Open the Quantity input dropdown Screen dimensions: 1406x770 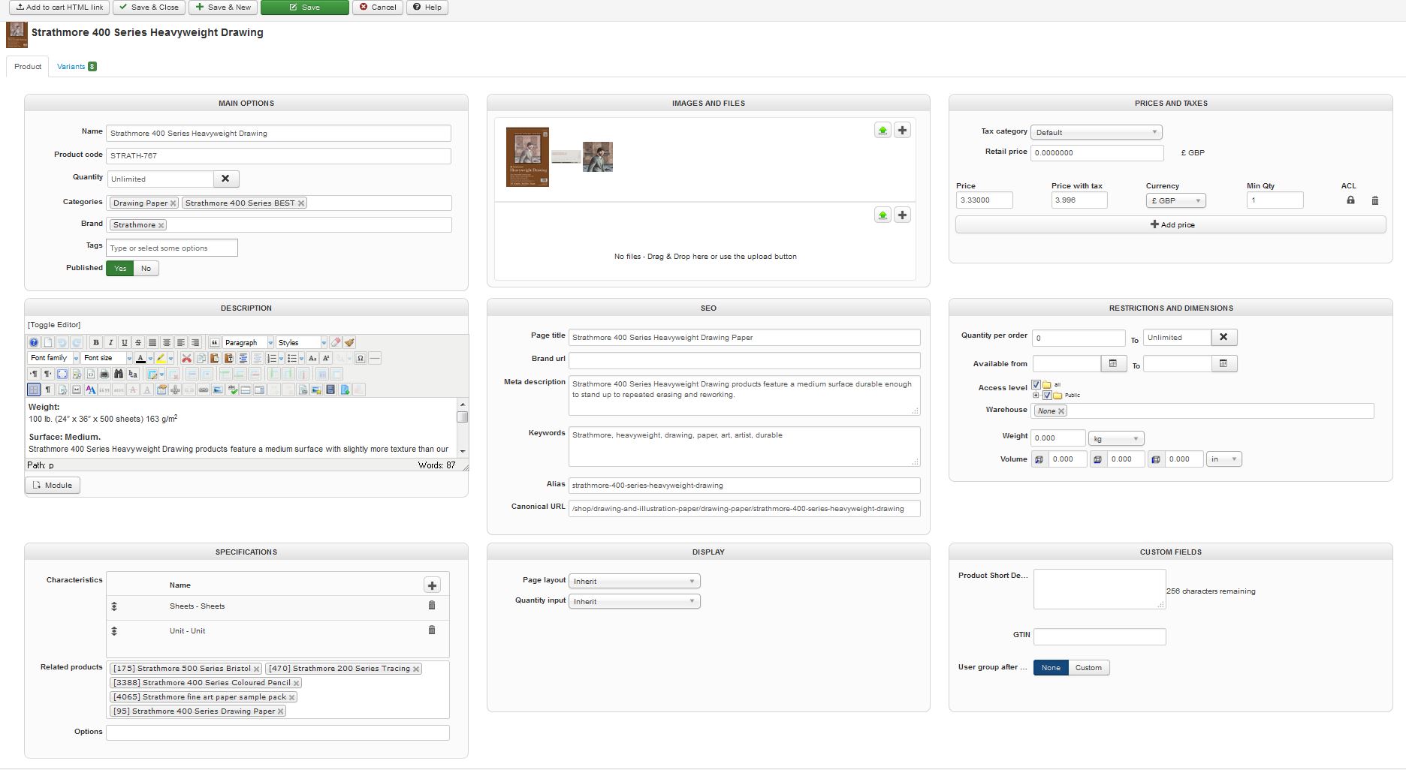[635, 602]
